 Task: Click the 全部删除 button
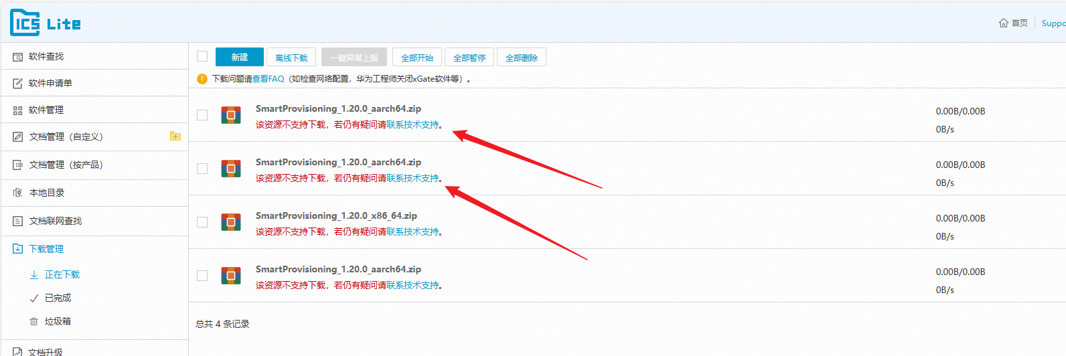[522, 58]
